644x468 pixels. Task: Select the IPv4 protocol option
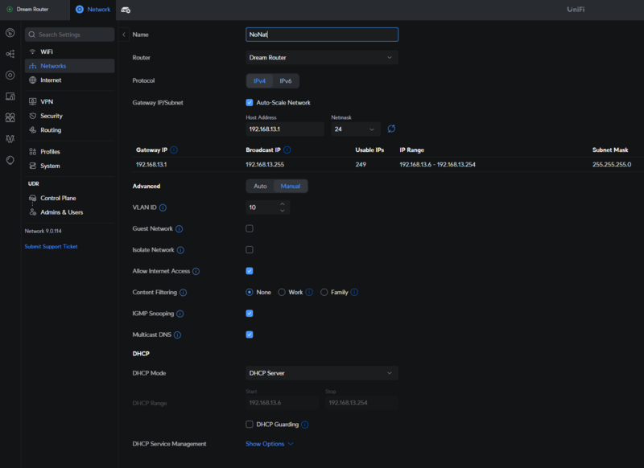(259, 80)
